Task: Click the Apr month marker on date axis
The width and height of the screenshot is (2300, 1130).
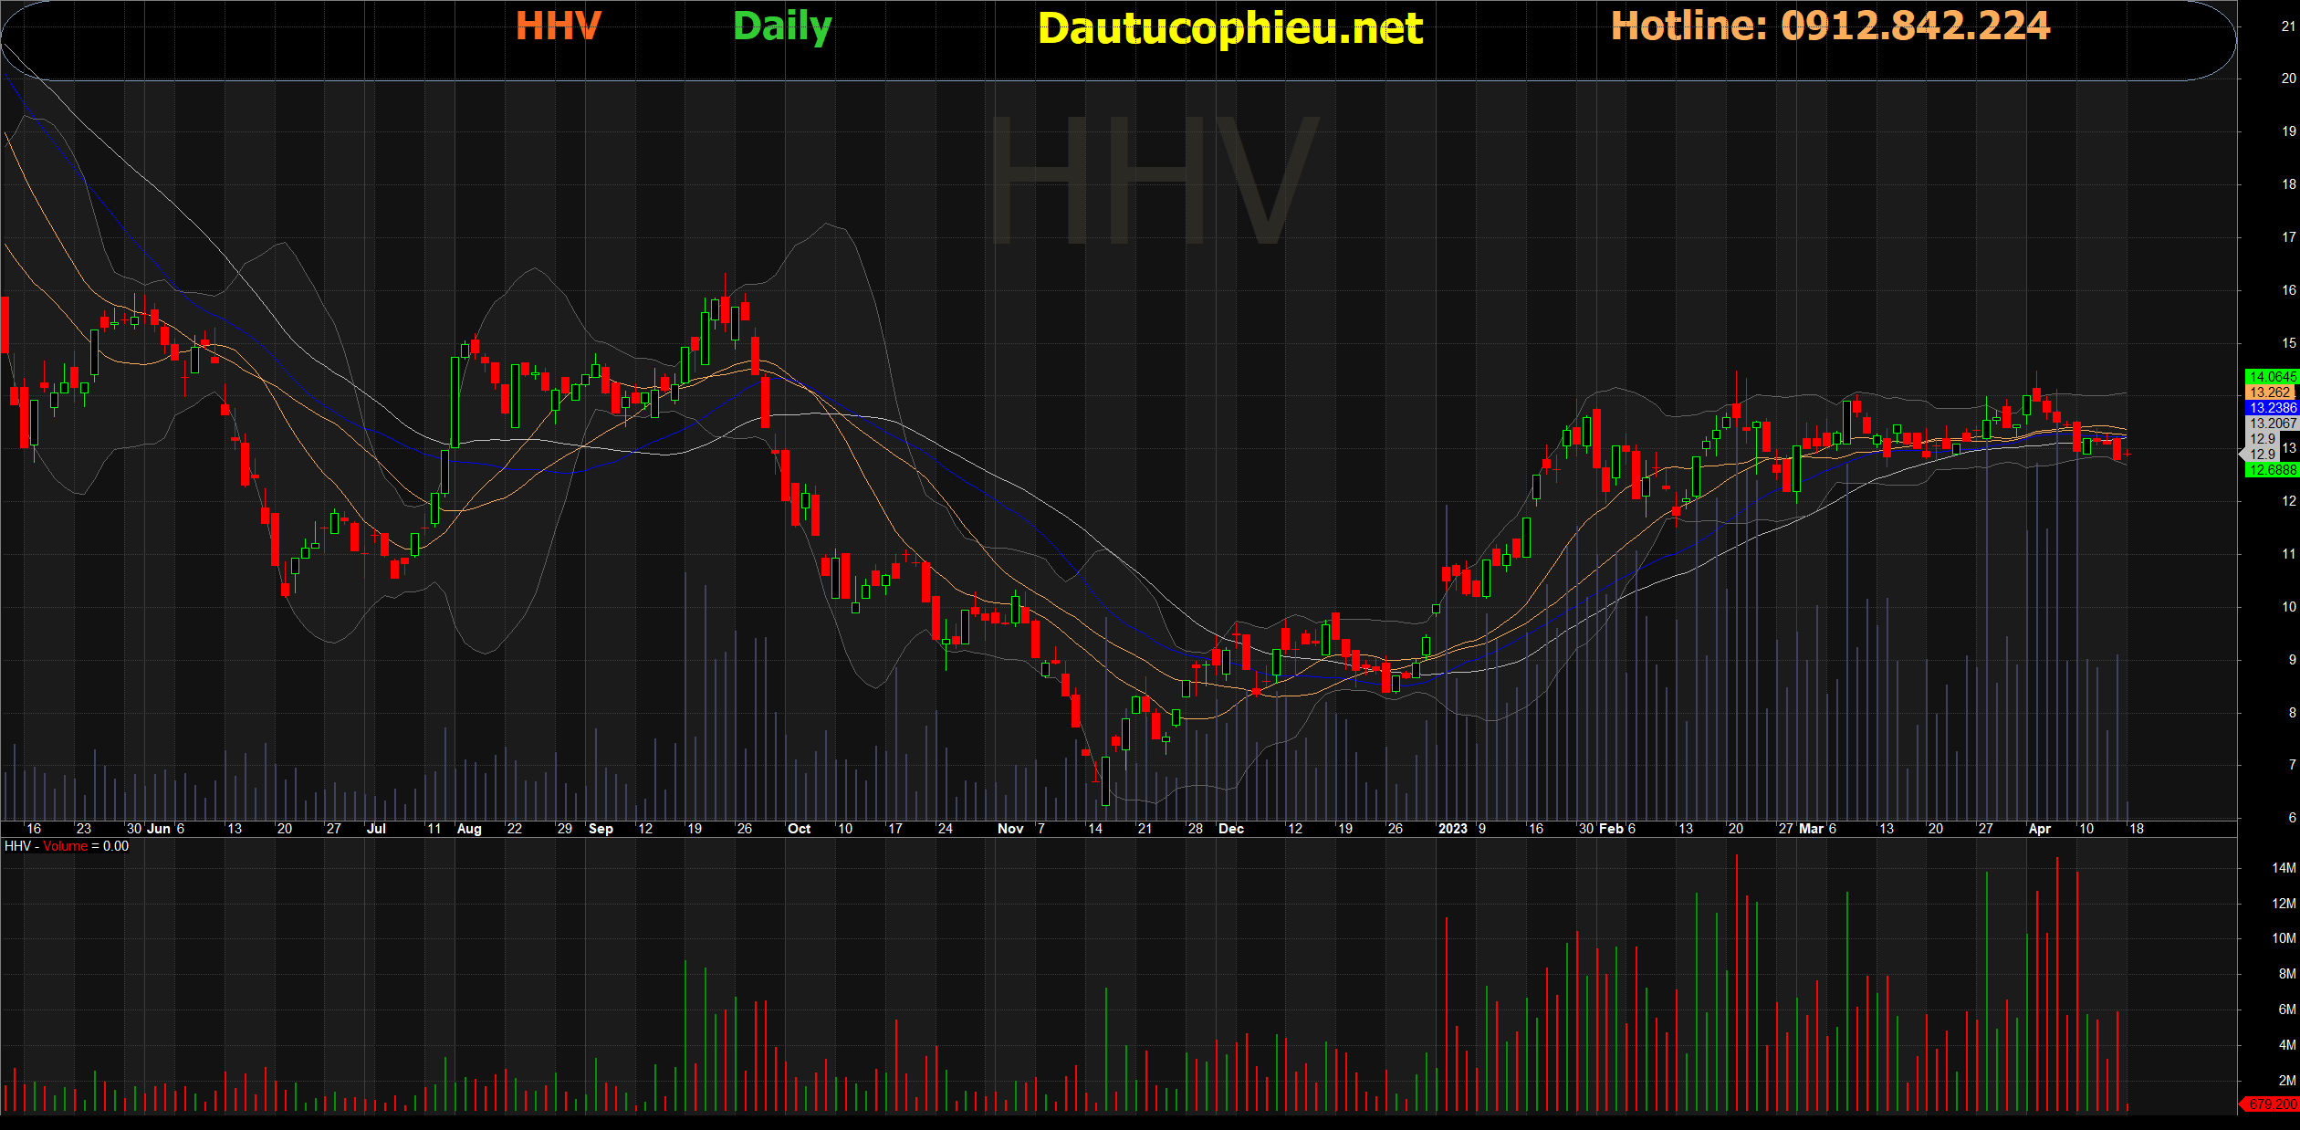Action: tap(2039, 829)
